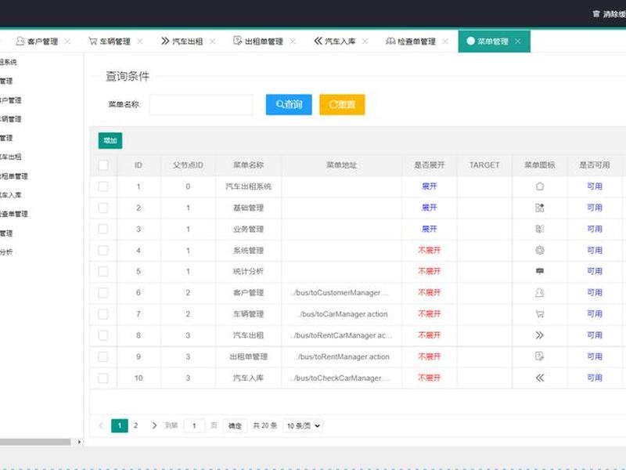
Task: Switch to the 车辆管理 tab
Action: point(115,42)
